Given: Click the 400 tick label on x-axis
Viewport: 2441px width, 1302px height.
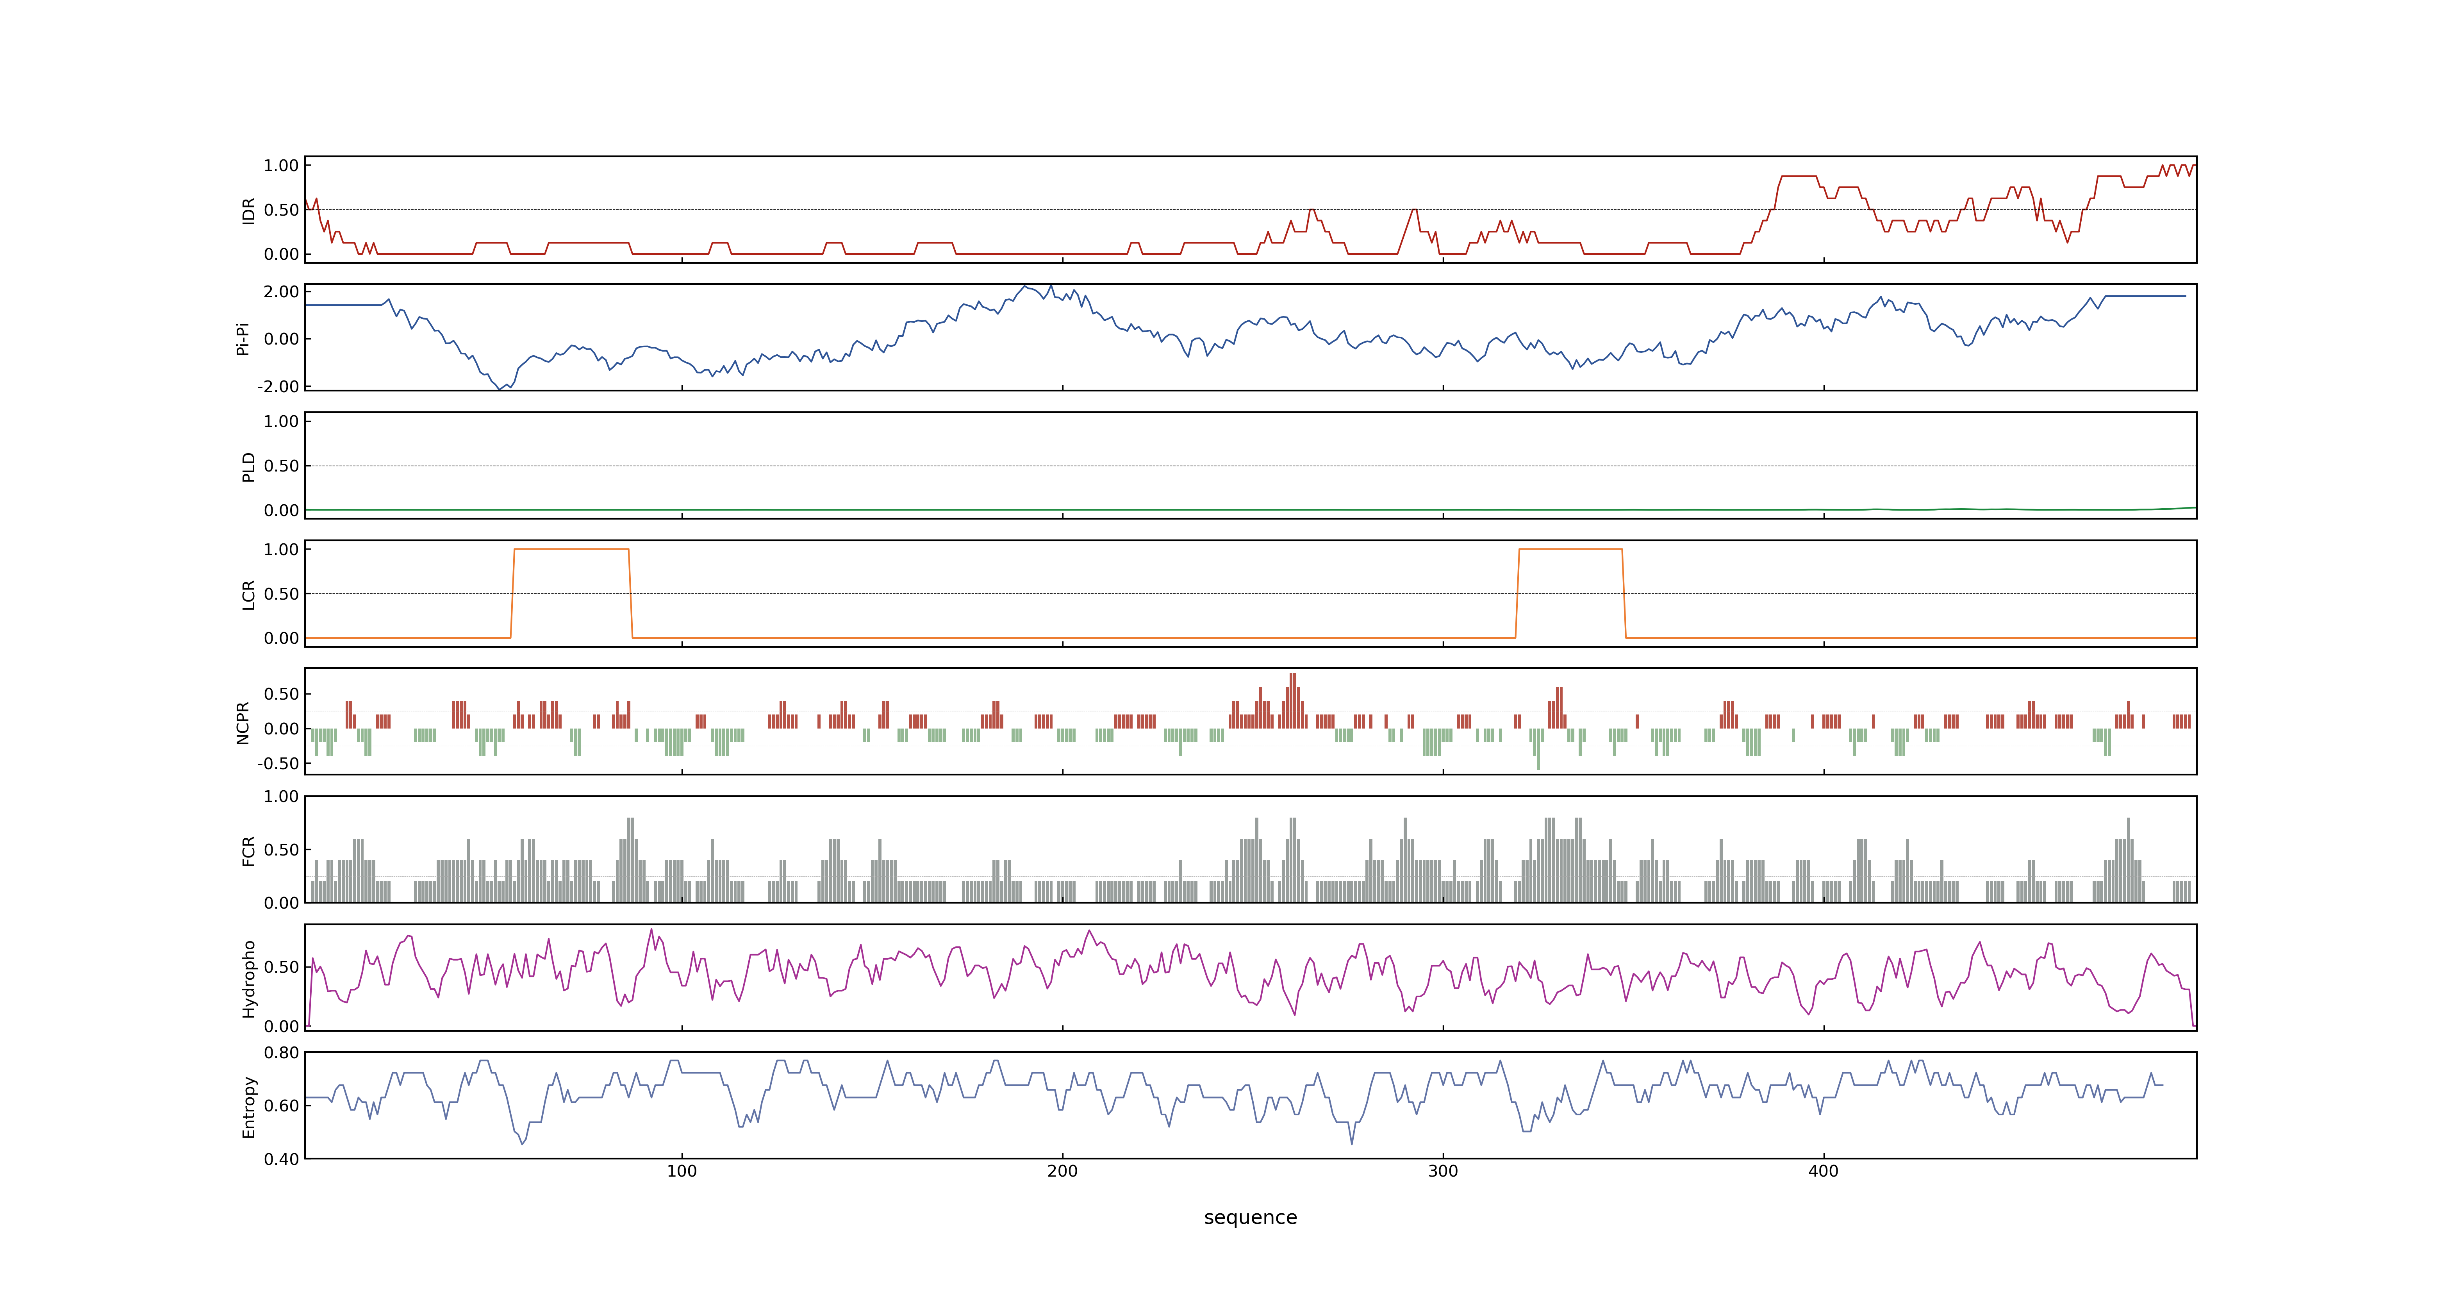Looking at the screenshot, I should pyautogui.click(x=1823, y=1171).
